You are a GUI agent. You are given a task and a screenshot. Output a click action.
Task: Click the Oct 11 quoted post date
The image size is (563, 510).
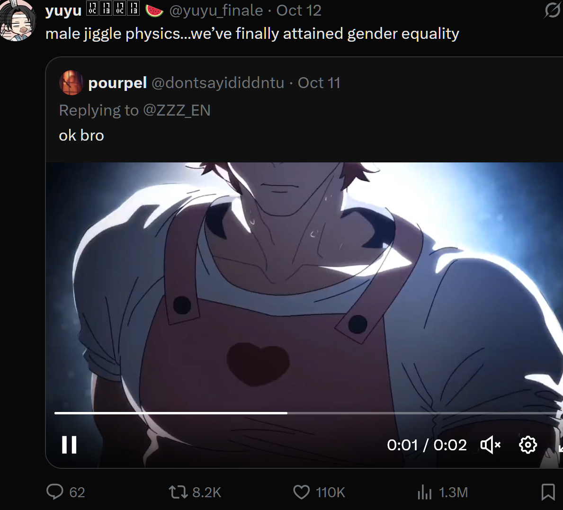pos(319,83)
